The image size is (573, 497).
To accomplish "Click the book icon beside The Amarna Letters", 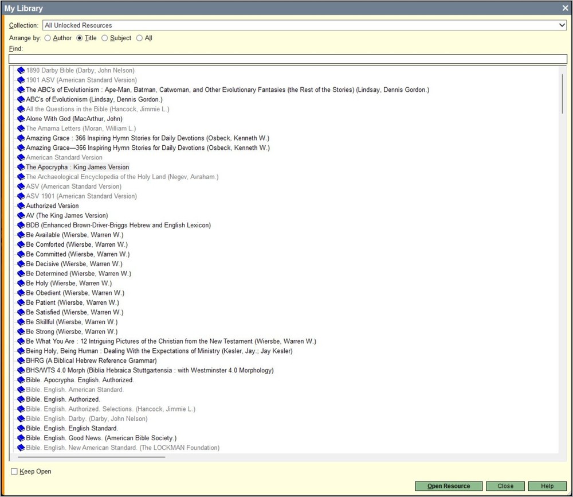I will [x=21, y=129].
